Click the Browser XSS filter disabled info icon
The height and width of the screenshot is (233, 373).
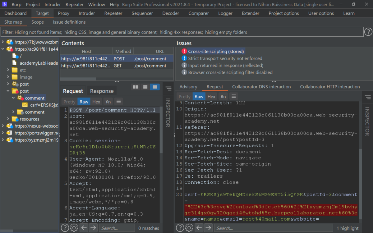[x=184, y=72]
